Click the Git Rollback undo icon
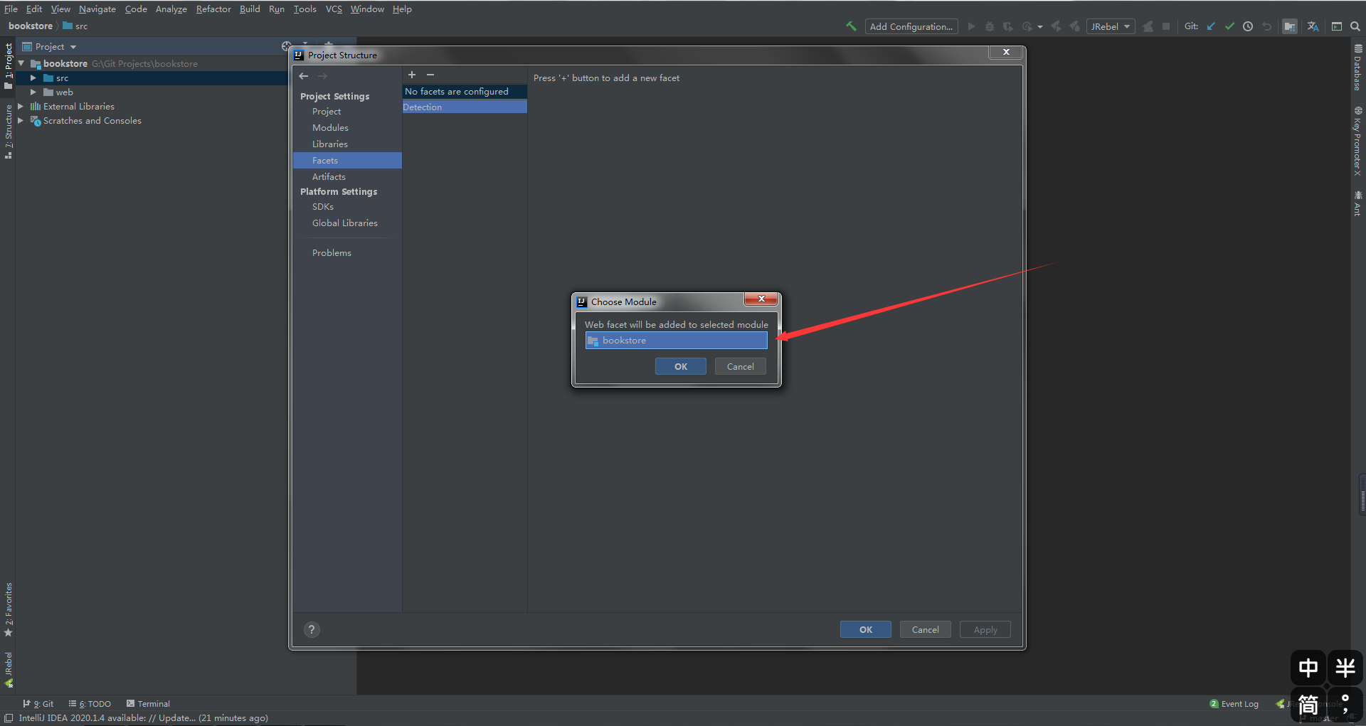Image resolution: width=1366 pixels, height=726 pixels. [1266, 26]
